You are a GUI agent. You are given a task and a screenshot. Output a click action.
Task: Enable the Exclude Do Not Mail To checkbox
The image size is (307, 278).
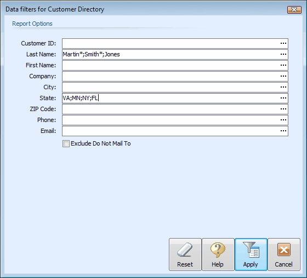(x=66, y=144)
